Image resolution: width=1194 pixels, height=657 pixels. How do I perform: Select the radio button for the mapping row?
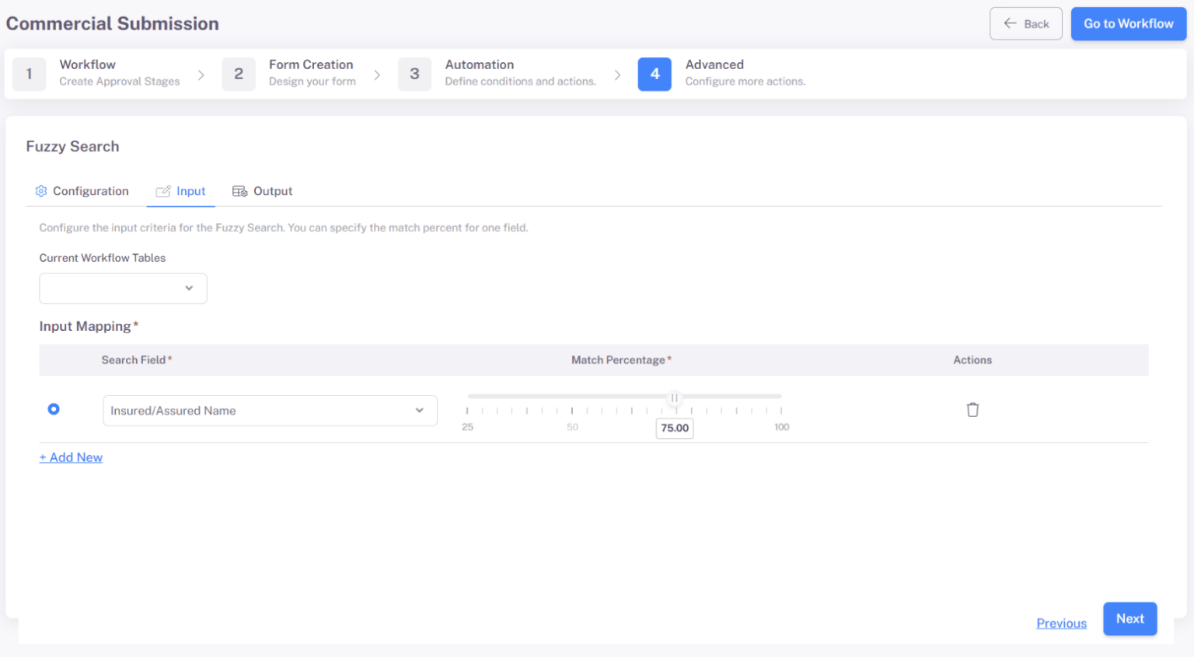click(54, 408)
